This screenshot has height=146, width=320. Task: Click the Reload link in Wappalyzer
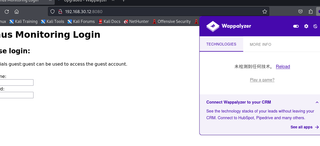pyautogui.click(x=283, y=66)
